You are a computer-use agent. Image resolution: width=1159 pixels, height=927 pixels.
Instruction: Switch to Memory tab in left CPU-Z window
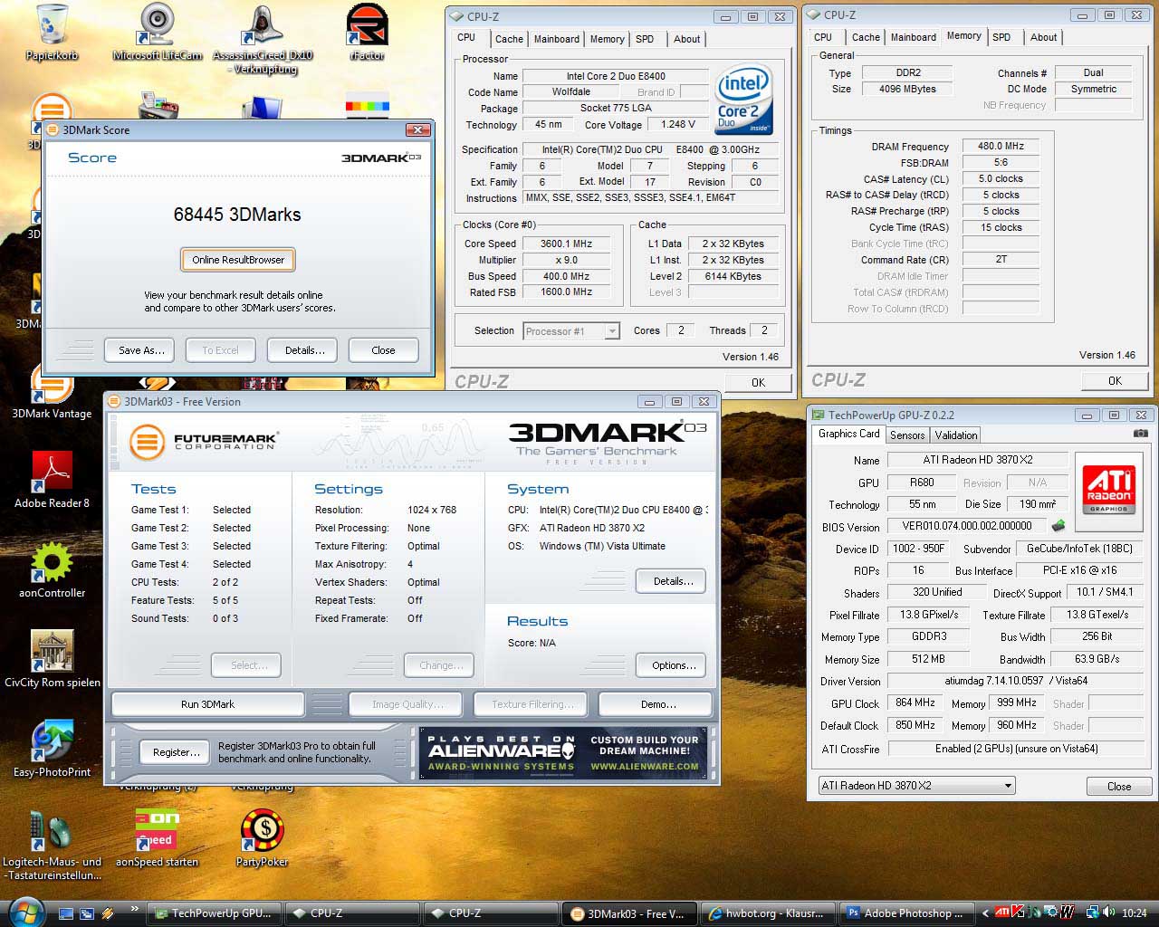(x=607, y=39)
